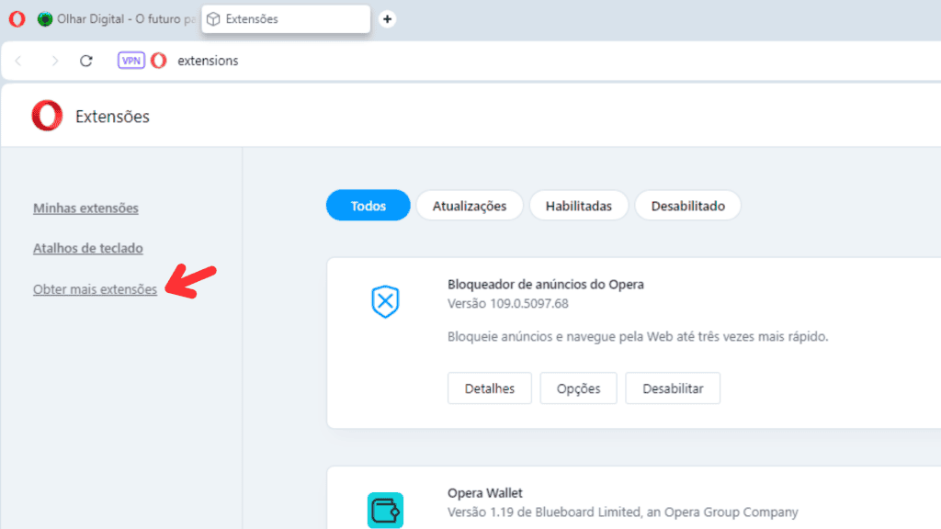Click the VPN badge in address bar
Image resolution: width=941 pixels, height=529 pixels.
[130, 60]
